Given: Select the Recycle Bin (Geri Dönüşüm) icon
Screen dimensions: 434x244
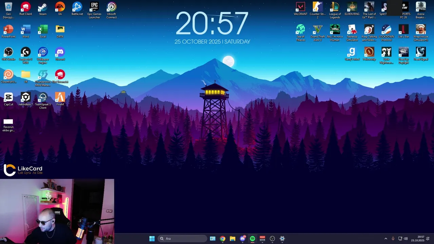Looking at the screenshot, I should pos(8,11).
